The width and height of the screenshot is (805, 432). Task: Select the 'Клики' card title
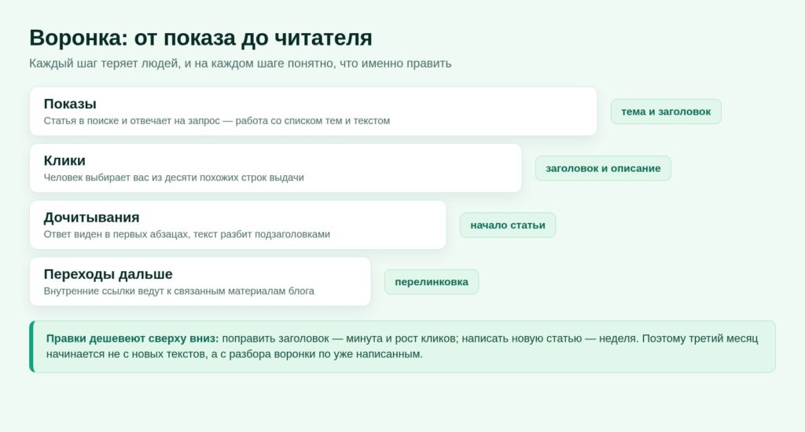tap(64, 160)
